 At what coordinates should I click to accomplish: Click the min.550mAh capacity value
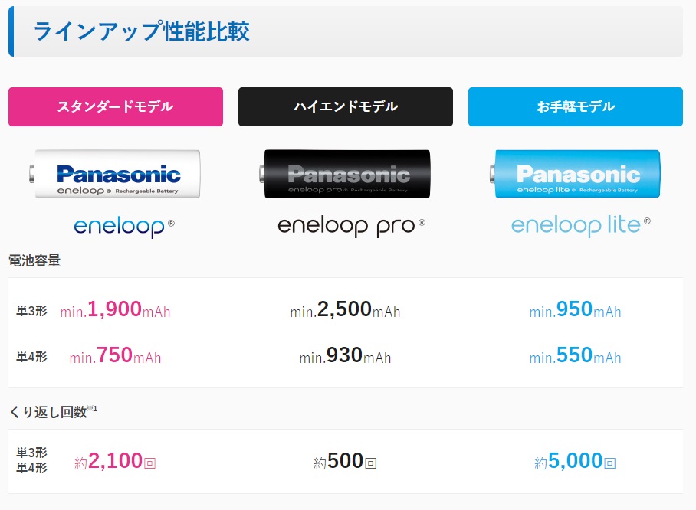[x=575, y=355]
